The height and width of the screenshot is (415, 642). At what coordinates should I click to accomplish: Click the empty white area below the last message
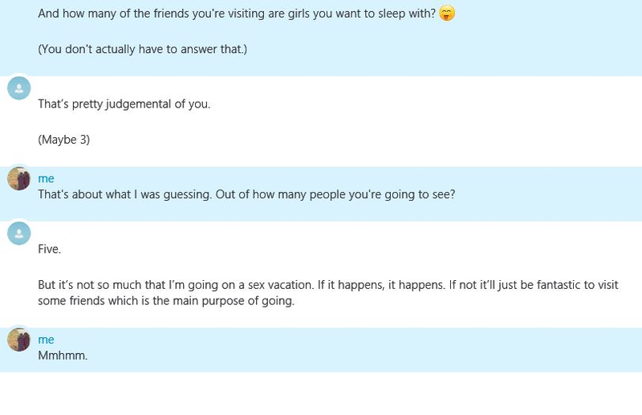(321, 393)
